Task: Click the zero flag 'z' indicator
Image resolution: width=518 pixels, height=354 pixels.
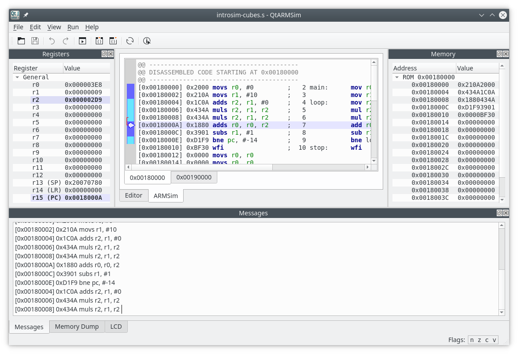Action: [x=479, y=340]
